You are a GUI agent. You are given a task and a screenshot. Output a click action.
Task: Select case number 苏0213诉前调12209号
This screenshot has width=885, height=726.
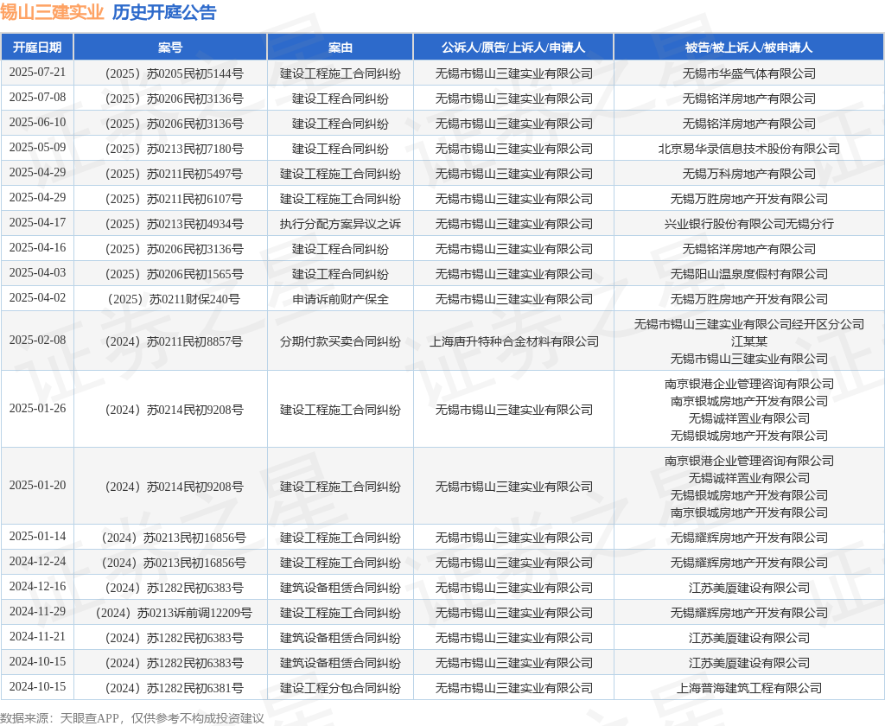(x=175, y=613)
